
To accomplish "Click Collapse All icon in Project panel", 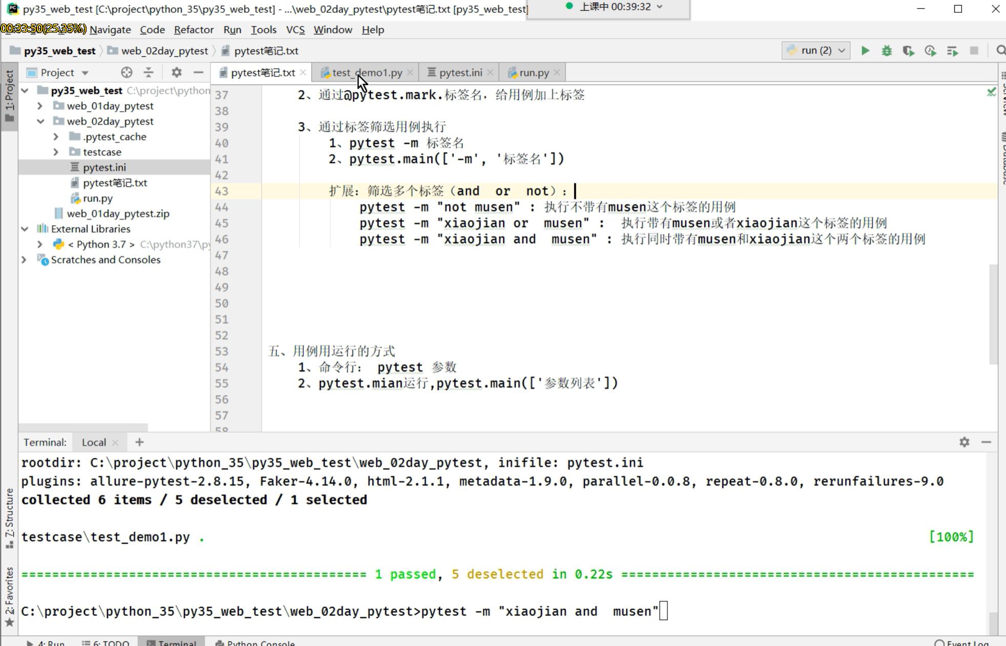I will 149,73.
